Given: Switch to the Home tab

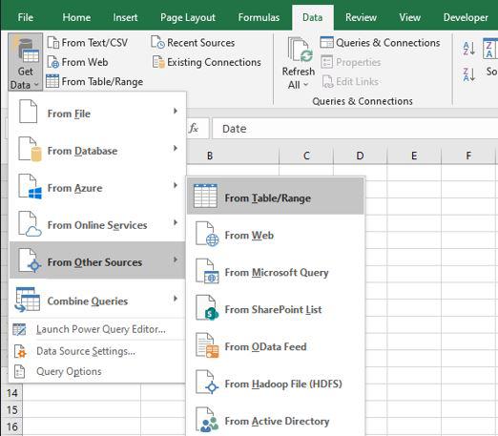Looking at the screenshot, I should (x=76, y=17).
